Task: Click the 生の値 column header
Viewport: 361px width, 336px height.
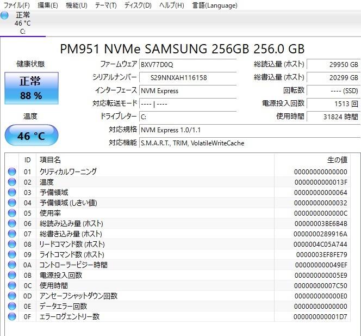Action: click(x=312, y=160)
